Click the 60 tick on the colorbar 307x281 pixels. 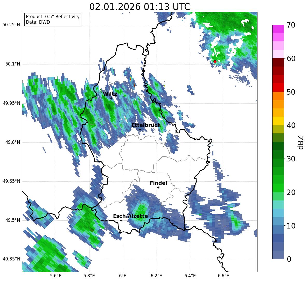tap(291, 58)
